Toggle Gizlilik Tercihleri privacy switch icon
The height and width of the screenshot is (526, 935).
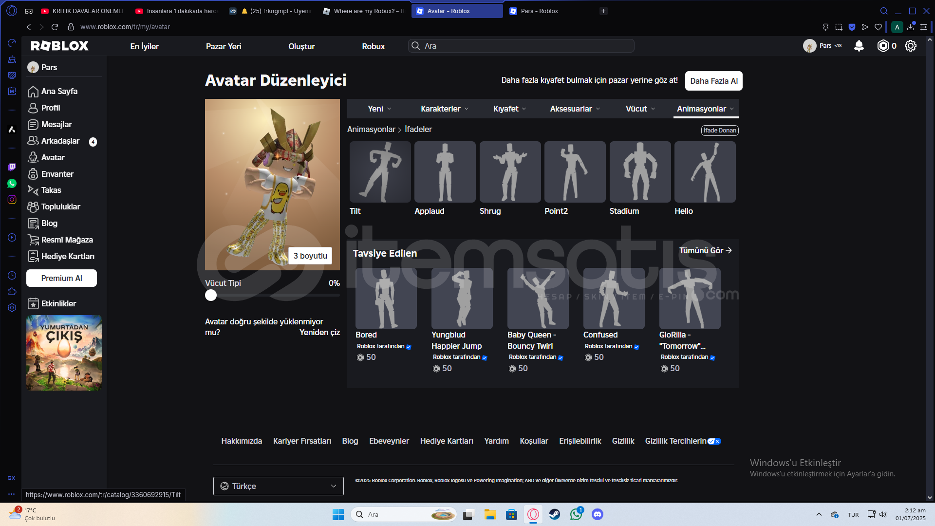[x=714, y=441]
